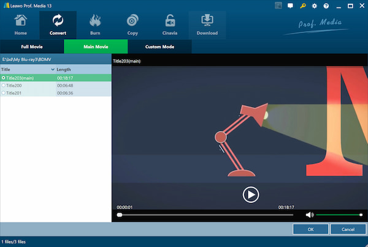Open settings via the gear icon
Screen dimensions: 368x247
(315, 6)
